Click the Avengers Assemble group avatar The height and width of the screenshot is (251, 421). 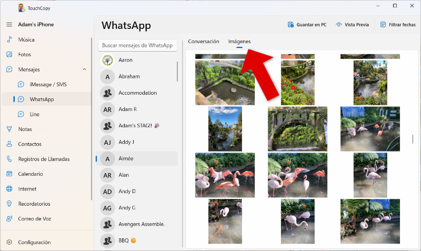(107, 224)
